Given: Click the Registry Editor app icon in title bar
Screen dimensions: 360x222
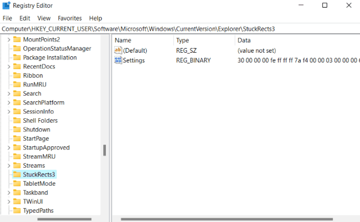Looking at the screenshot, I should [x=6, y=5].
